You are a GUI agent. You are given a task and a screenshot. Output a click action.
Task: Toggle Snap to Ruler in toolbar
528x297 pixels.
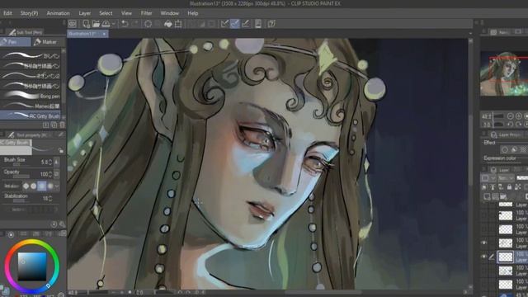tap(224, 24)
